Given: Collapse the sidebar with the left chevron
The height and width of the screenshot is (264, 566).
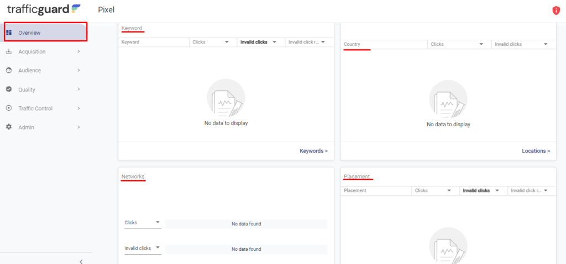Looking at the screenshot, I should point(81,261).
